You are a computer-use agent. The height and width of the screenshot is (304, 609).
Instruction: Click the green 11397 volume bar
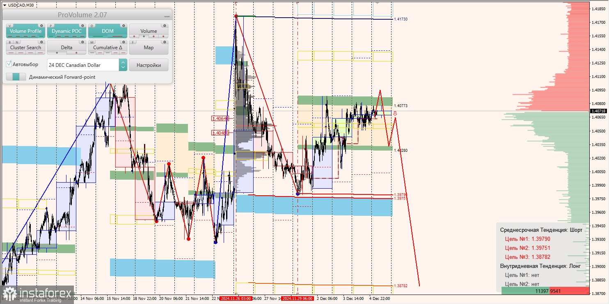(x=525, y=291)
